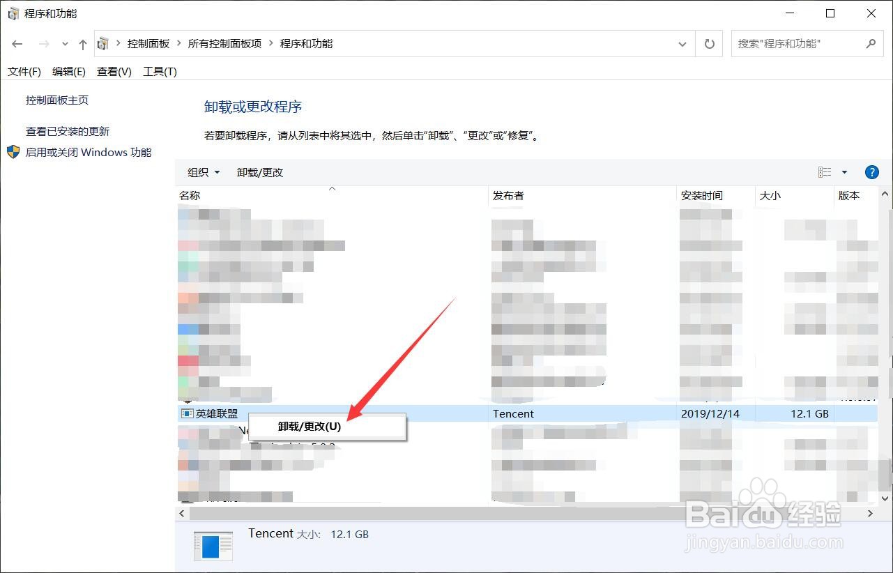Open more view options dropdown arrow

(x=844, y=172)
